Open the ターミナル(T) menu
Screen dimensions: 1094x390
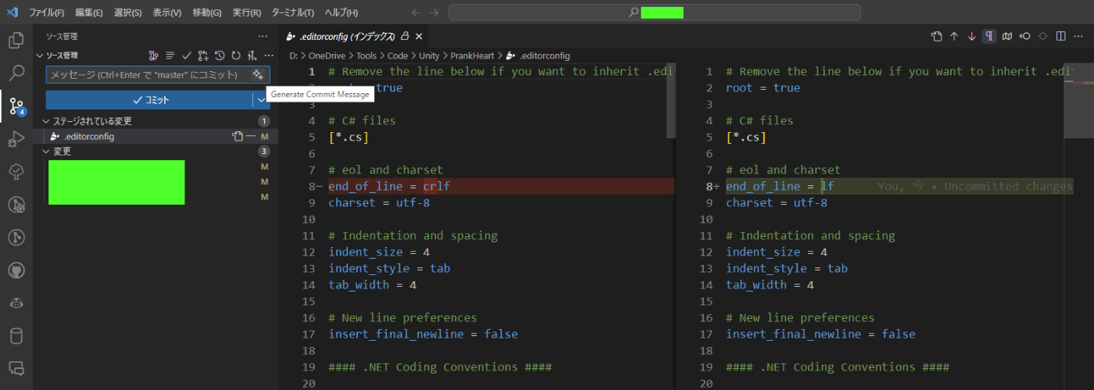point(293,13)
